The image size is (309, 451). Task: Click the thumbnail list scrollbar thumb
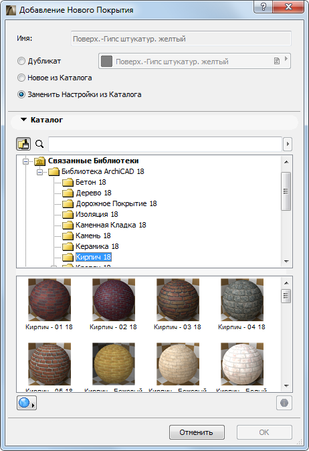[286, 296]
